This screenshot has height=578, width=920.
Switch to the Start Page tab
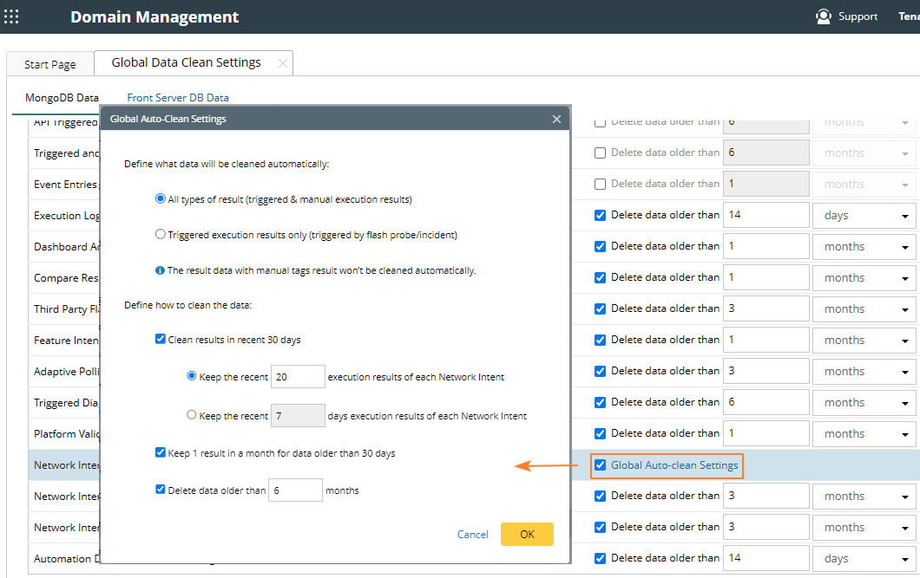pos(49,64)
